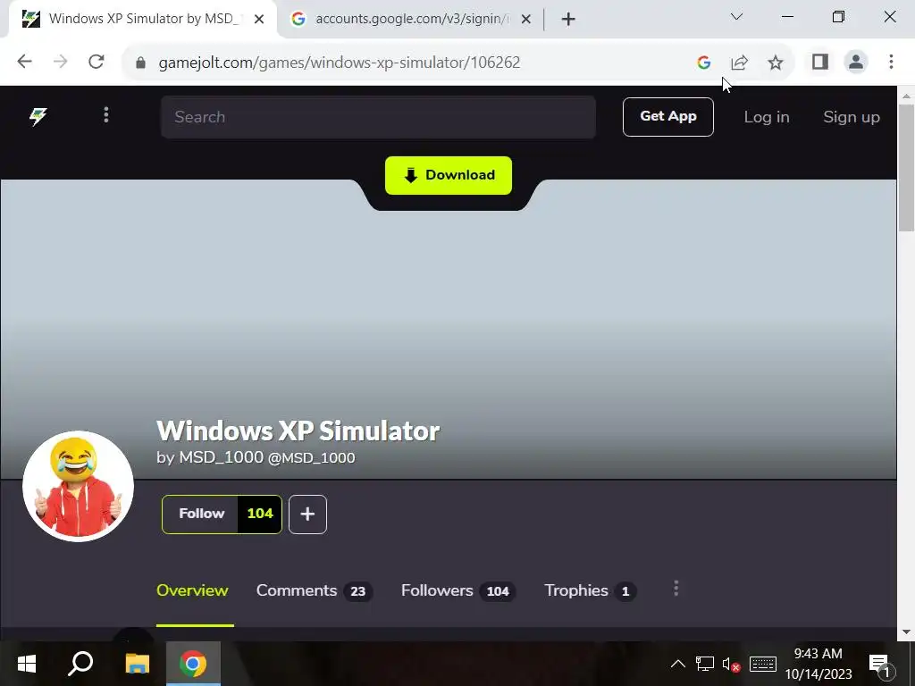Toggle the browser side panel icon

click(820, 62)
